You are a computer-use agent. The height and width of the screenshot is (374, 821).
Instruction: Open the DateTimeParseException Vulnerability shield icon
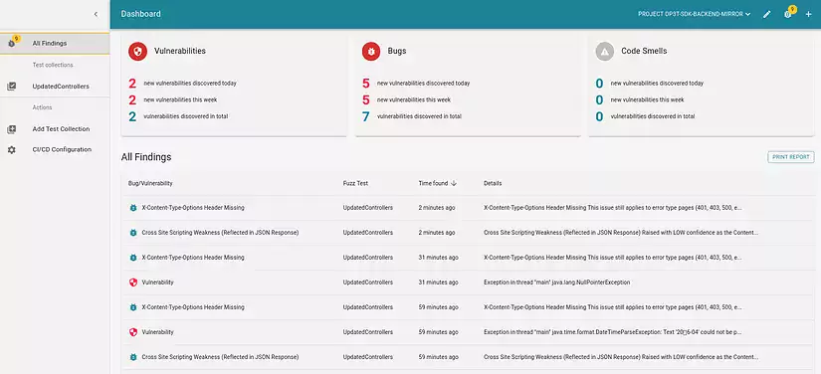pos(133,332)
